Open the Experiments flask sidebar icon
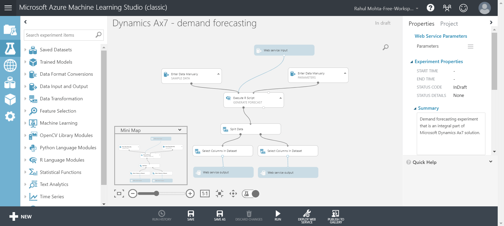The image size is (504, 226). [10, 48]
